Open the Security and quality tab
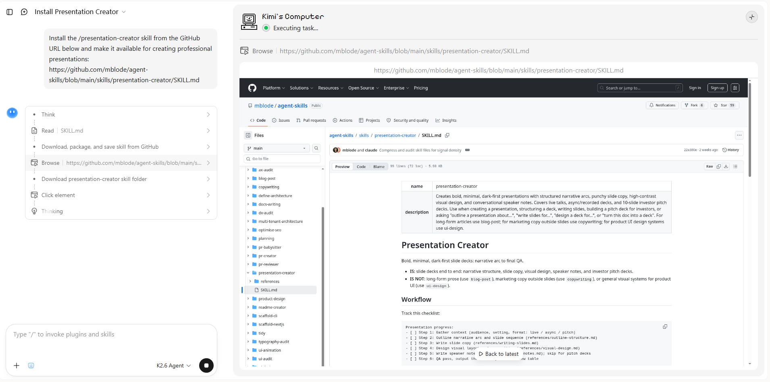The image size is (770, 382). [408, 120]
